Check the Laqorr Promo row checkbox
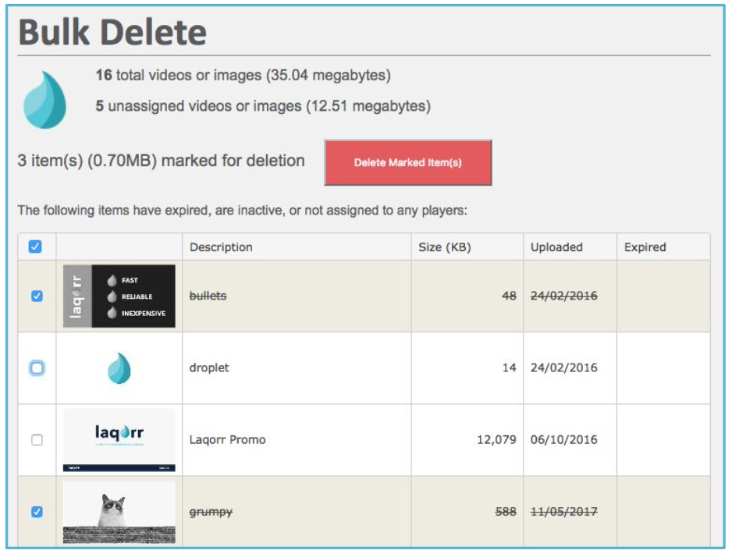This screenshot has height=557, width=732. click(37, 440)
